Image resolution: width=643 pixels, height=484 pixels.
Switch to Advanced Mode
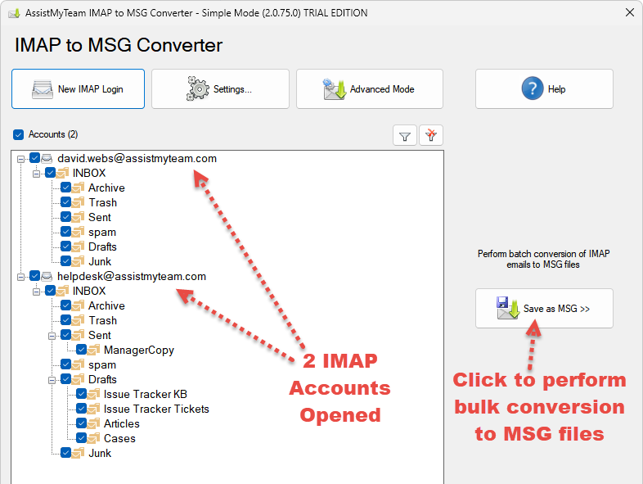tap(370, 88)
